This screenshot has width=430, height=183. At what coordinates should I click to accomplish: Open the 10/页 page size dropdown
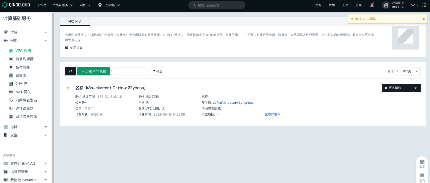tap(410, 71)
